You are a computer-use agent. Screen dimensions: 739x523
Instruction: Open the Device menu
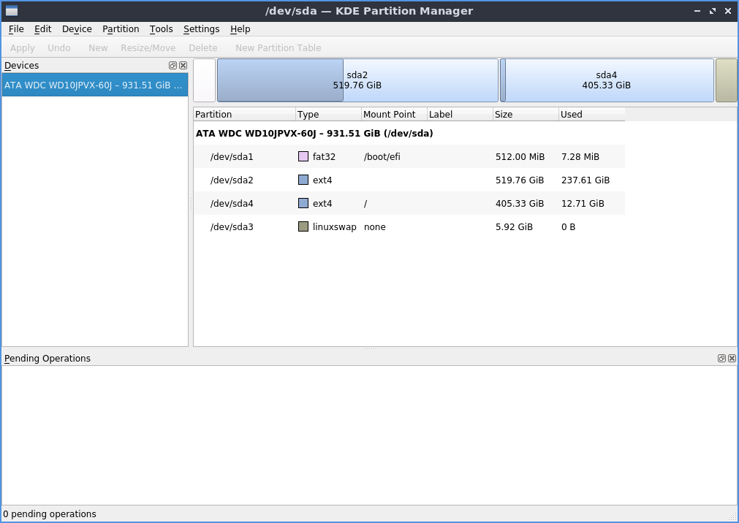coord(77,29)
